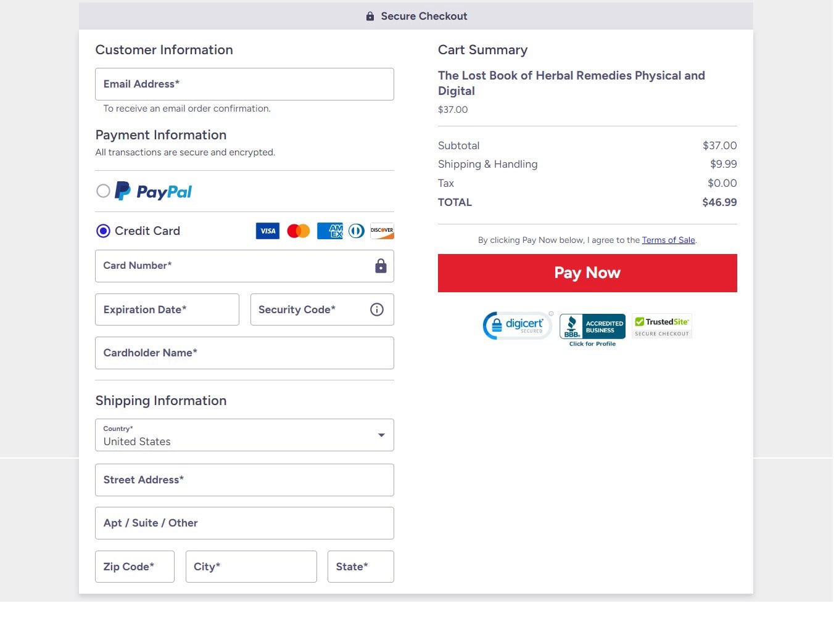This screenshot has width=839, height=619.
Task: Click the Expiration Date field
Action: [x=167, y=309]
